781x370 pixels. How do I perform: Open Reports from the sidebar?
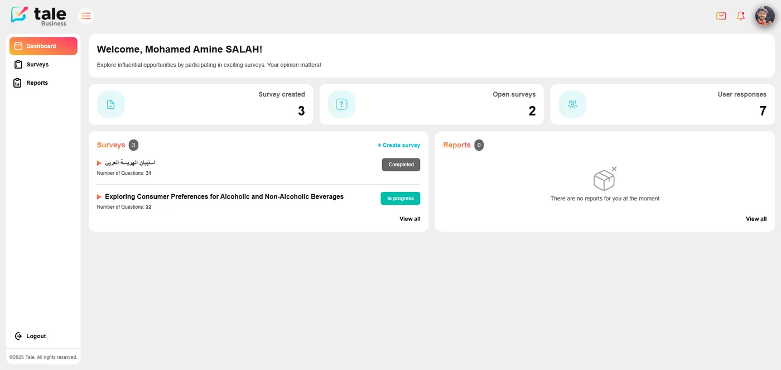click(37, 83)
